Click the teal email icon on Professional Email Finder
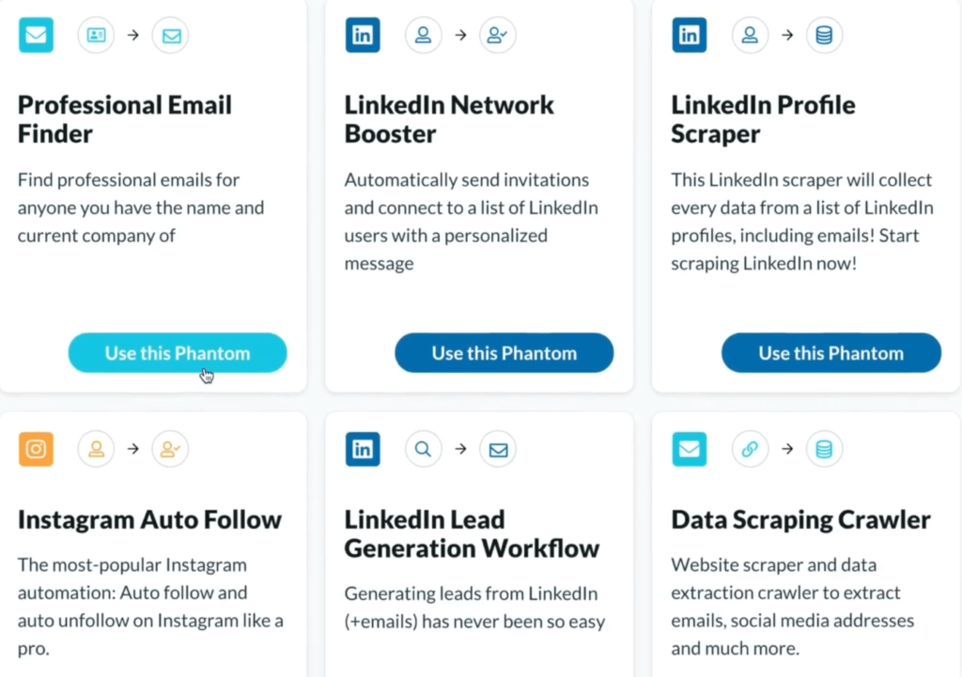Screen dimensions: 962x677 click(x=36, y=35)
